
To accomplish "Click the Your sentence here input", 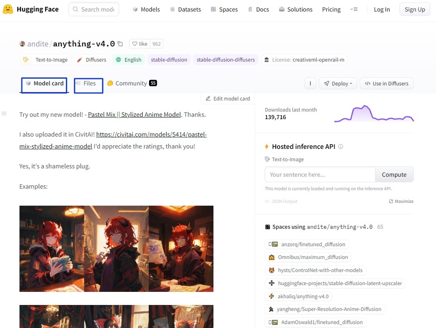I will click(x=320, y=174).
